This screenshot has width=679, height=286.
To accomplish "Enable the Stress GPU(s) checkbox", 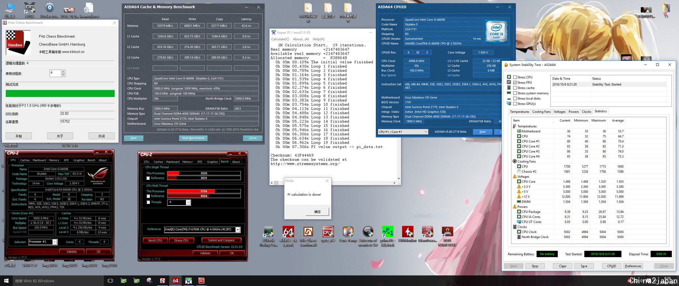I will tap(515, 104).
